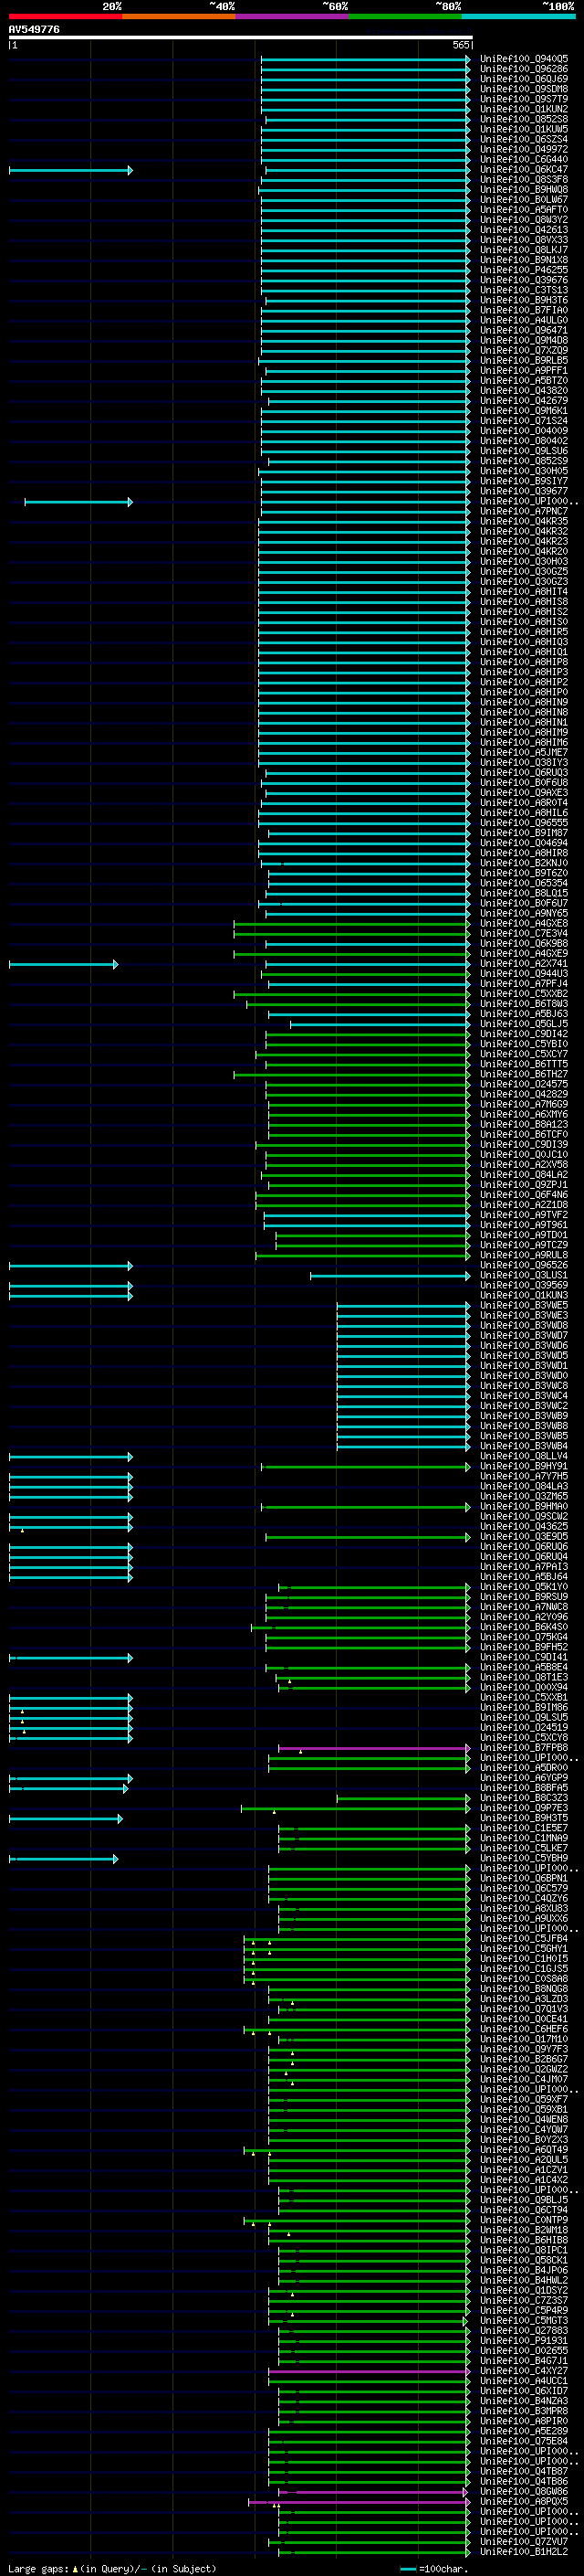
Task: Select hit UniRef100_A2X741
Action: coord(524,964)
